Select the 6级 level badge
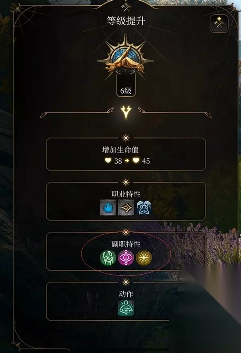Image resolution: width=241 pixels, height=353 pixels. coord(126,91)
